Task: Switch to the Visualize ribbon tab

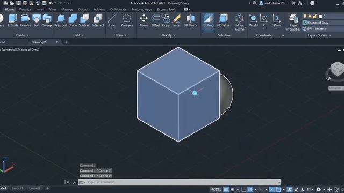Action: (x=25, y=9)
